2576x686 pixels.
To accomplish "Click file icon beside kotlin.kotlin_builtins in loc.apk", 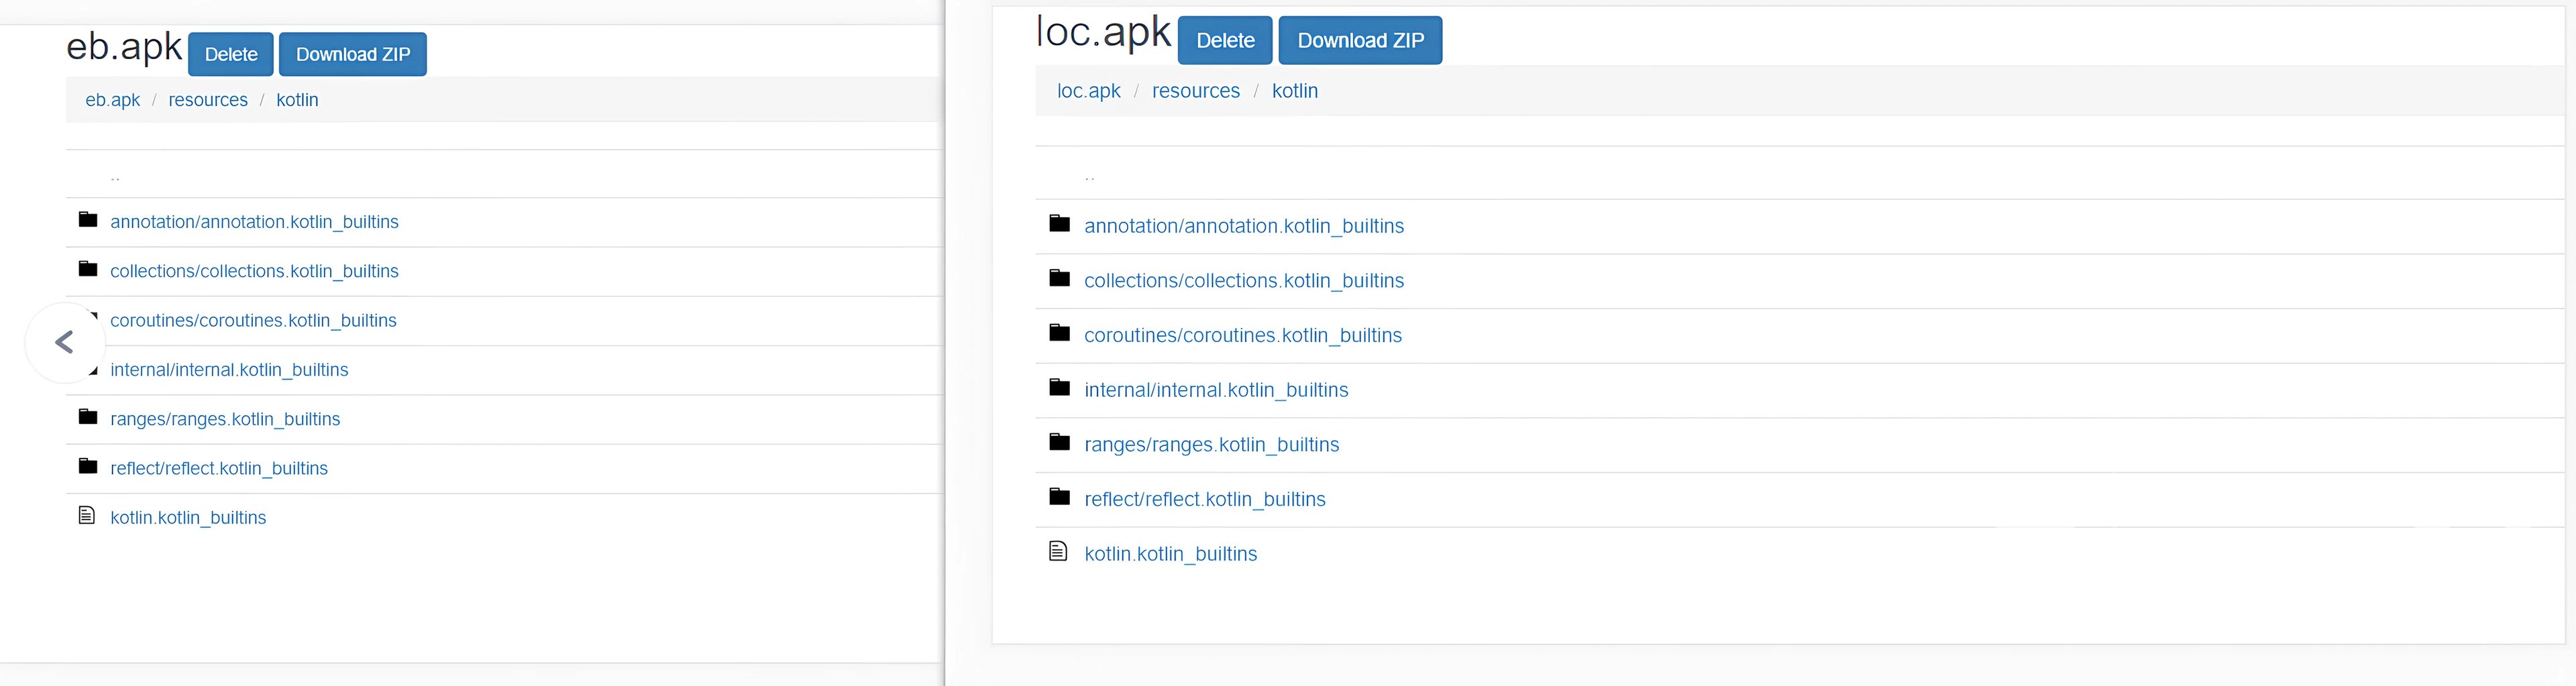I will [x=1058, y=551].
